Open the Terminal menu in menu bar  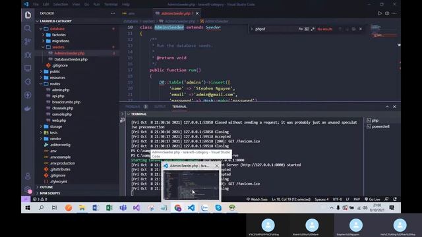coord(111,5)
